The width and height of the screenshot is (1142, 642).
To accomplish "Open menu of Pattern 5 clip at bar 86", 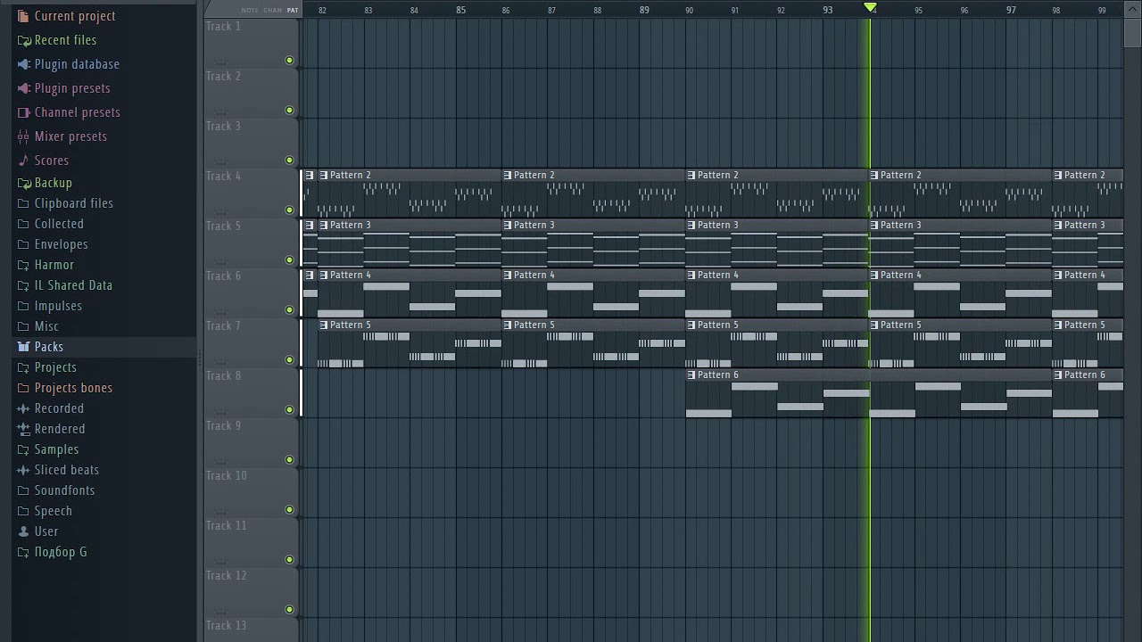I will point(508,325).
